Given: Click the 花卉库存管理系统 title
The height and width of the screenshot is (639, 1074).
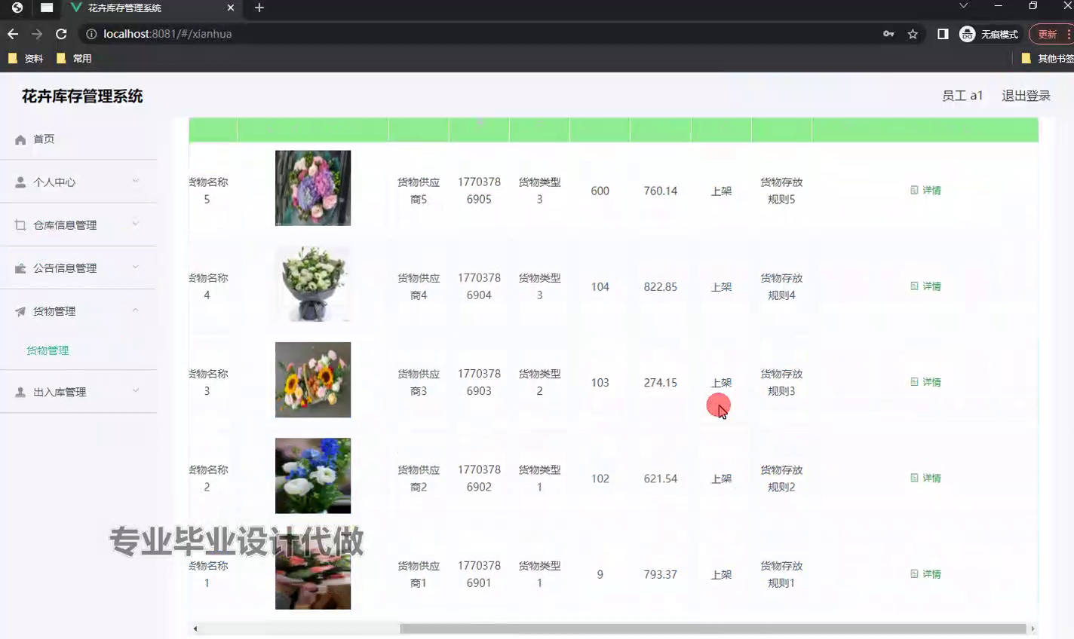Looking at the screenshot, I should (x=82, y=96).
